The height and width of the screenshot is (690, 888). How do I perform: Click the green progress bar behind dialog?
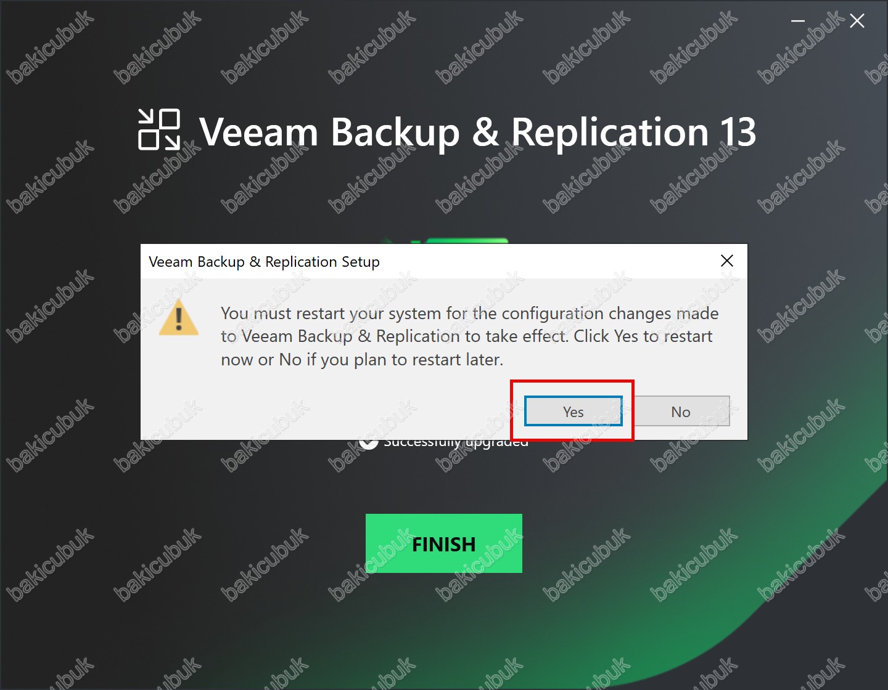coord(466,241)
